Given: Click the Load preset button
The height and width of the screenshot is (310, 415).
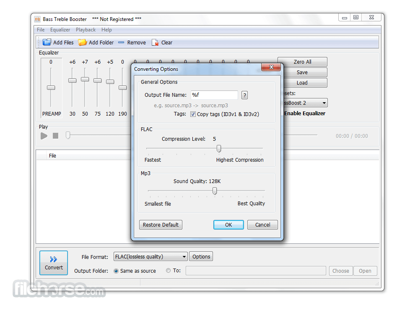Looking at the screenshot, I should (x=303, y=83).
